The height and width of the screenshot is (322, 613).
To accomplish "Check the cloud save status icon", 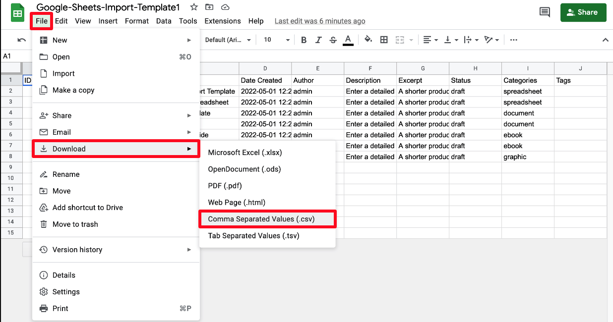I will pyautogui.click(x=225, y=7).
